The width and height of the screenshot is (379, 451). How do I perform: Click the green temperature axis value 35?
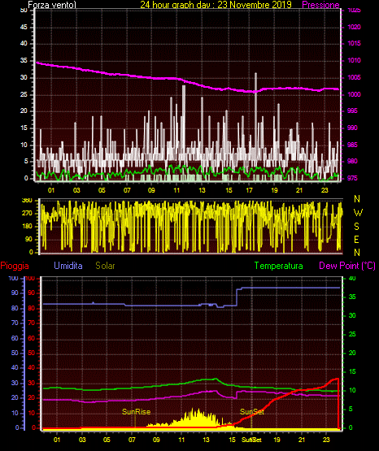[352, 297]
